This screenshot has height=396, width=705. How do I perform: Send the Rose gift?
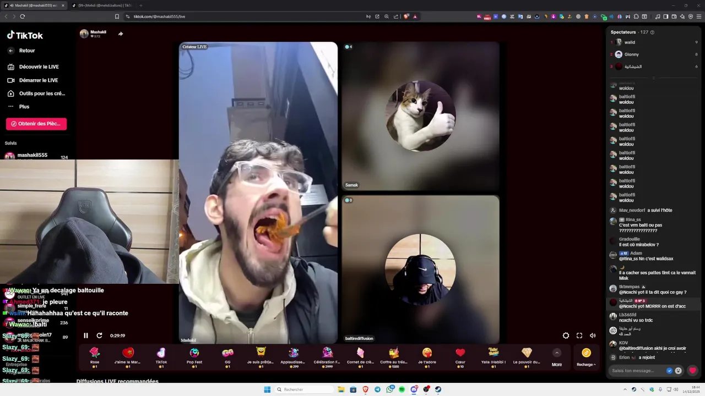coord(95,357)
